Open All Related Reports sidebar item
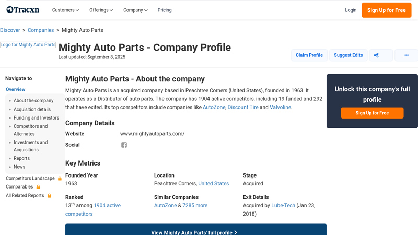The height and width of the screenshot is (235, 418). click(x=25, y=195)
